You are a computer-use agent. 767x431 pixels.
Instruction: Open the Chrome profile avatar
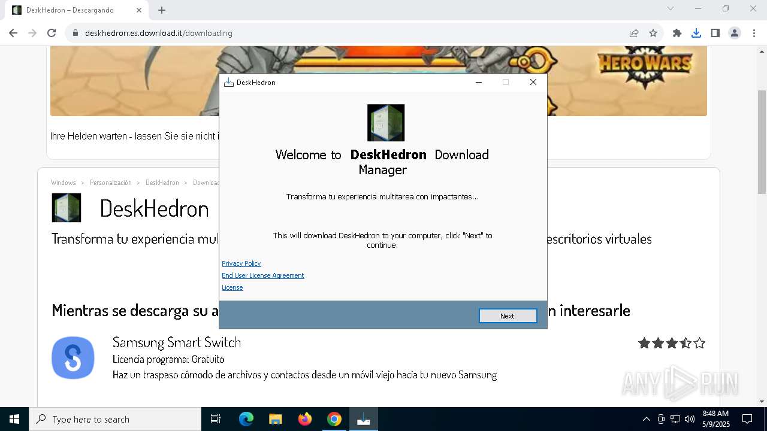click(x=735, y=33)
